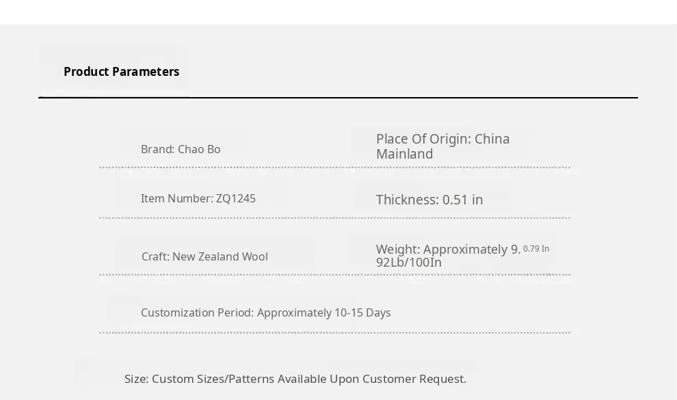Click the dotted line below Item Number row
677x400 pixels.
(334, 218)
